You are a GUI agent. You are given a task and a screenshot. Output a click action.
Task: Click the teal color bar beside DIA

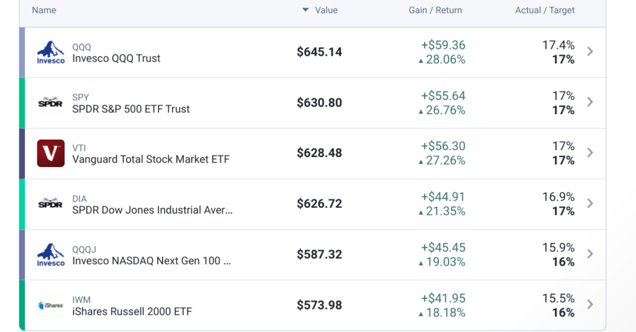click(22, 204)
